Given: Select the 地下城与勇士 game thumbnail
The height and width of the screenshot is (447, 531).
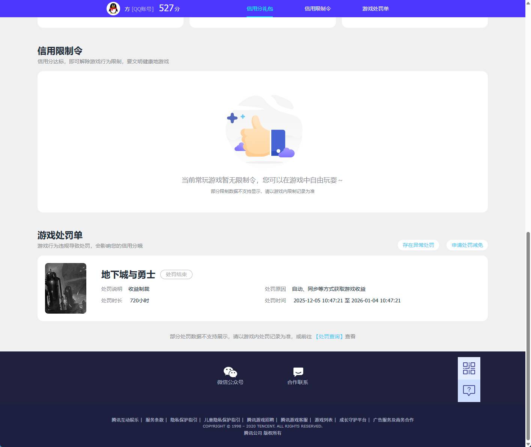Looking at the screenshot, I should click(x=65, y=288).
